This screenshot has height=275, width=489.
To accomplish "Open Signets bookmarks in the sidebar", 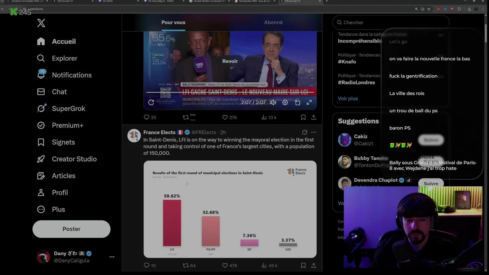I will [56, 142].
